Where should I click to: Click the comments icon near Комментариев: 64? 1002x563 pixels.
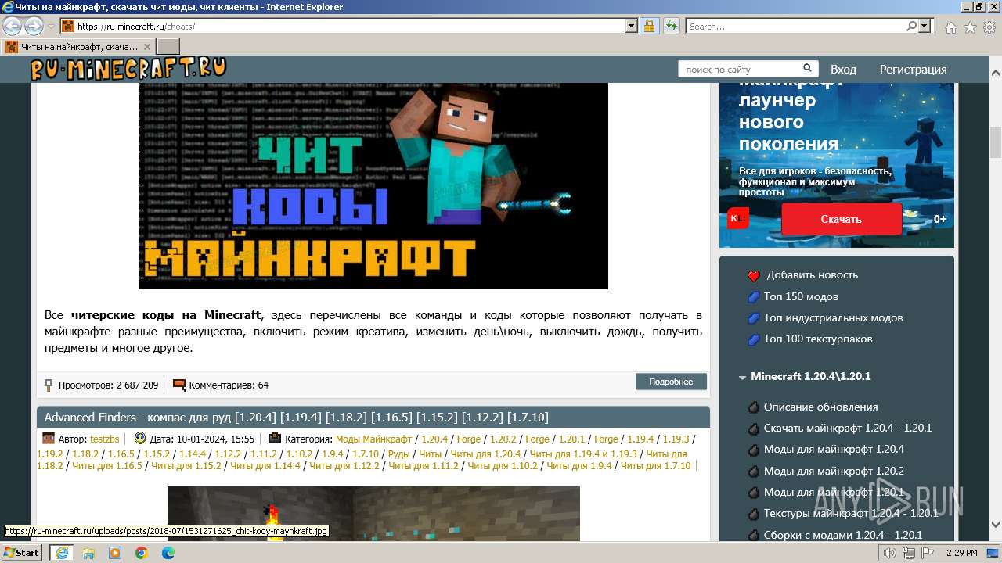pos(179,385)
